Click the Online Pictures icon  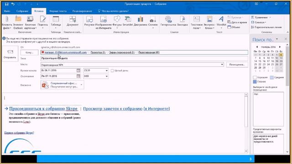[x=104, y=19]
